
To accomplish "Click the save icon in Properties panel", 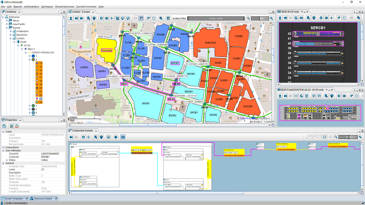I will pos(4,126).
